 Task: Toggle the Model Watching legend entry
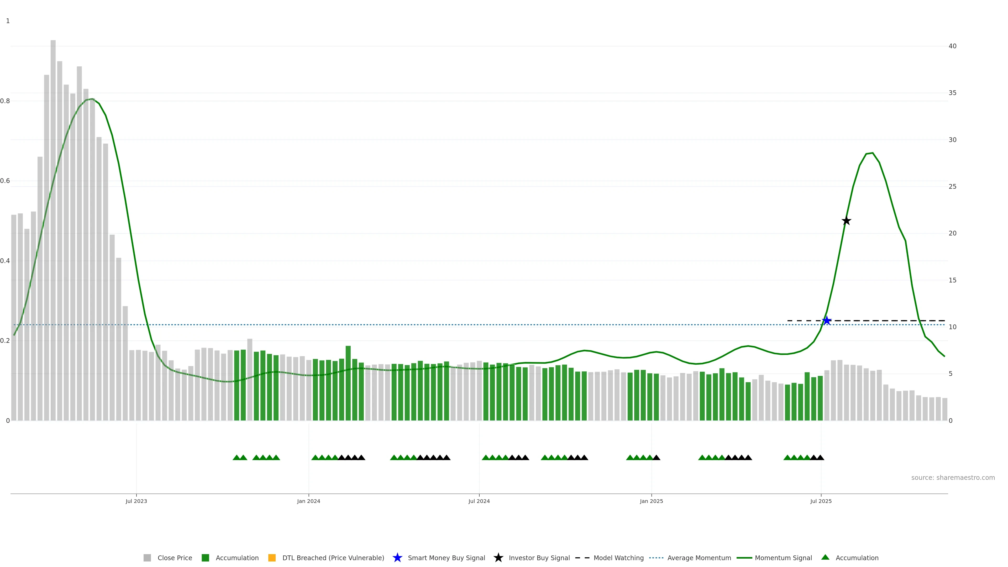click(x=618, y=558)
